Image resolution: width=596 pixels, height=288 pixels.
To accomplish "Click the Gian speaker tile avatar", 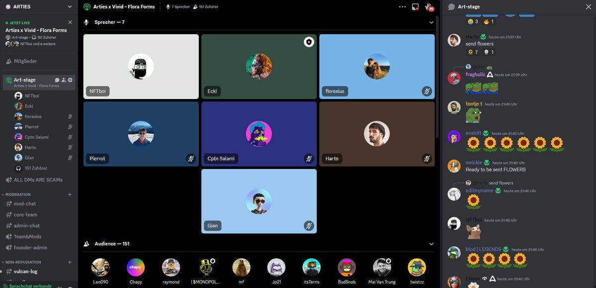I will coord(259,201).
